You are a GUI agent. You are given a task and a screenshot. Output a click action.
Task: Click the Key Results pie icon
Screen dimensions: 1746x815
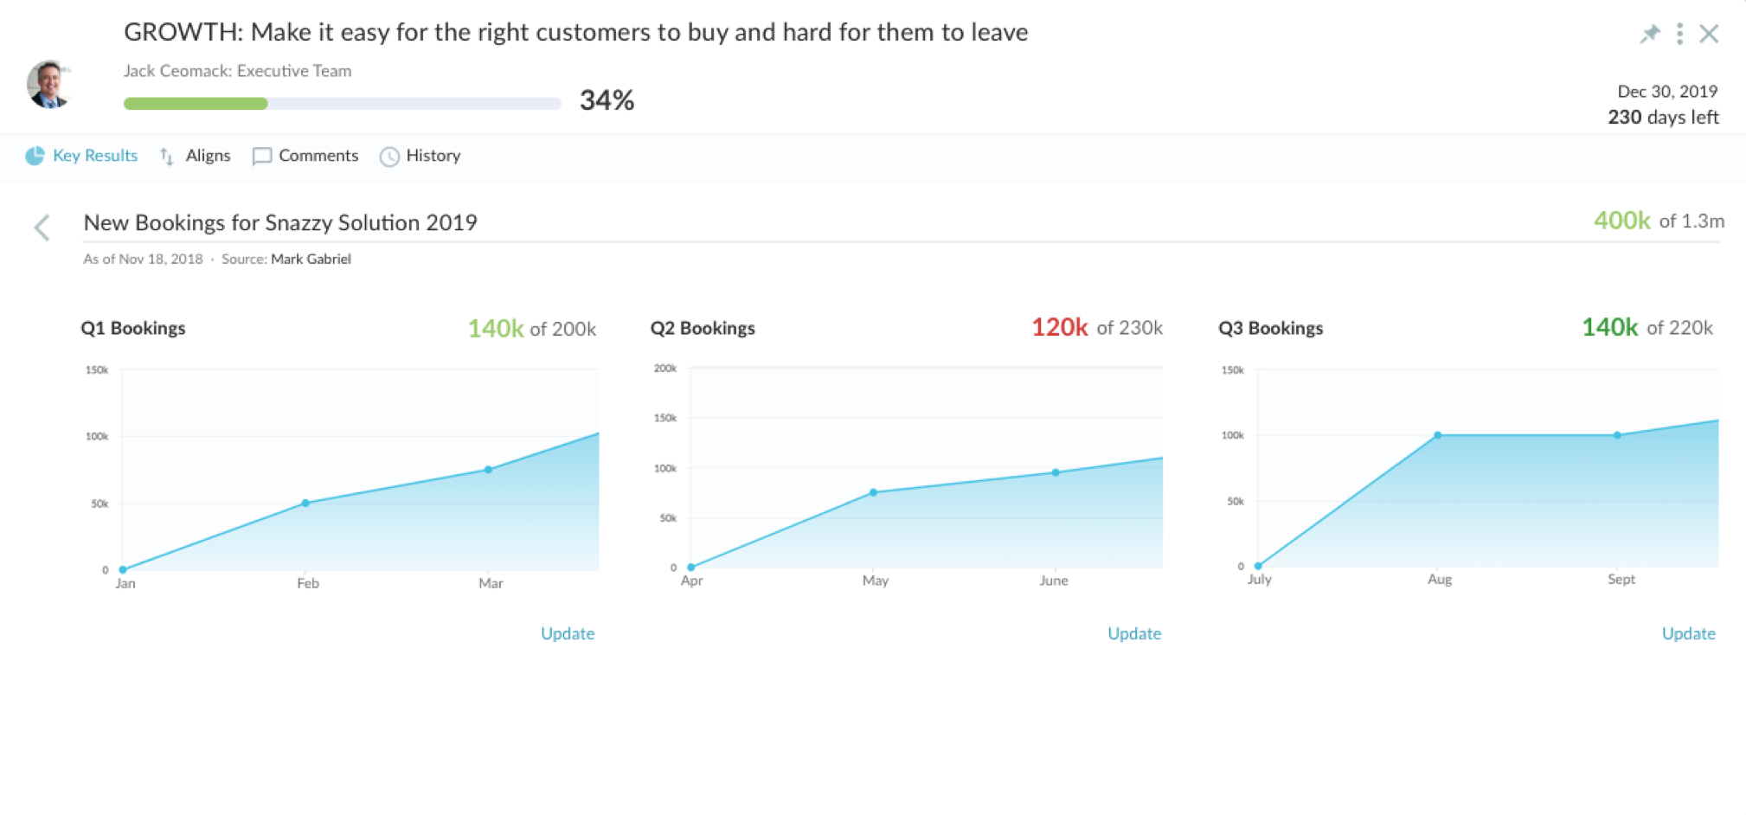click(35, 156)
